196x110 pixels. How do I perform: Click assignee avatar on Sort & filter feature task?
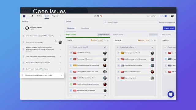point(105,53)
